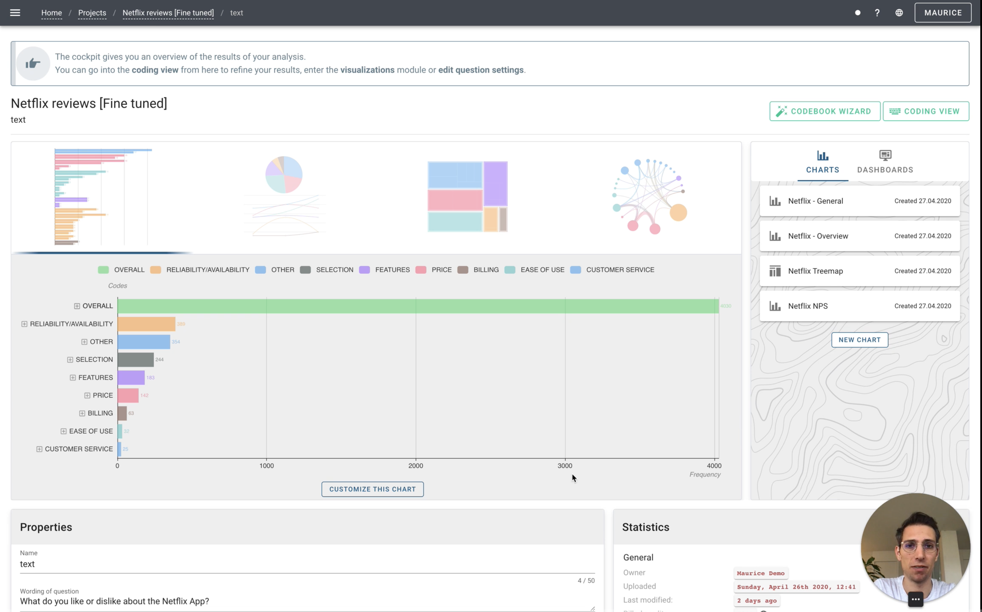Select the network graph thumbnail
This screenshot has height=612, width=982.
pos(649,197)
